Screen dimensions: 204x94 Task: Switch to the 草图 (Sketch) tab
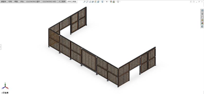16,2
